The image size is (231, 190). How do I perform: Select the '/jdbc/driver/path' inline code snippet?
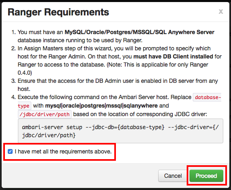(x=45, y=114)
